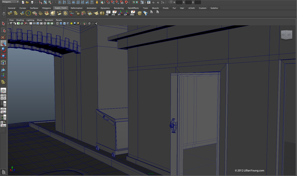Switch to the Subdivs shelf tab
This screenshot has height=176, width=297.
tap(214, 8)
